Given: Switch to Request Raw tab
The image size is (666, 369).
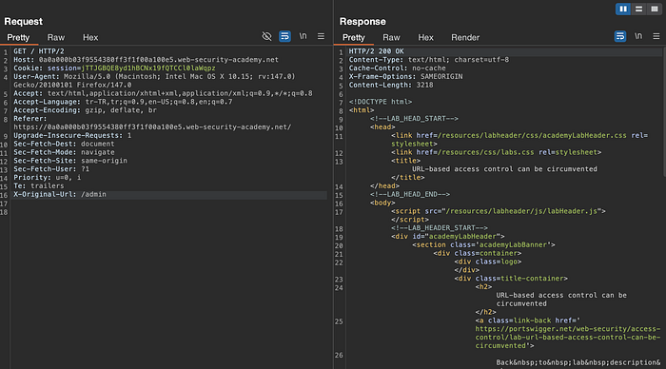Looking at the screenshot, I should (x=55, y=37).
